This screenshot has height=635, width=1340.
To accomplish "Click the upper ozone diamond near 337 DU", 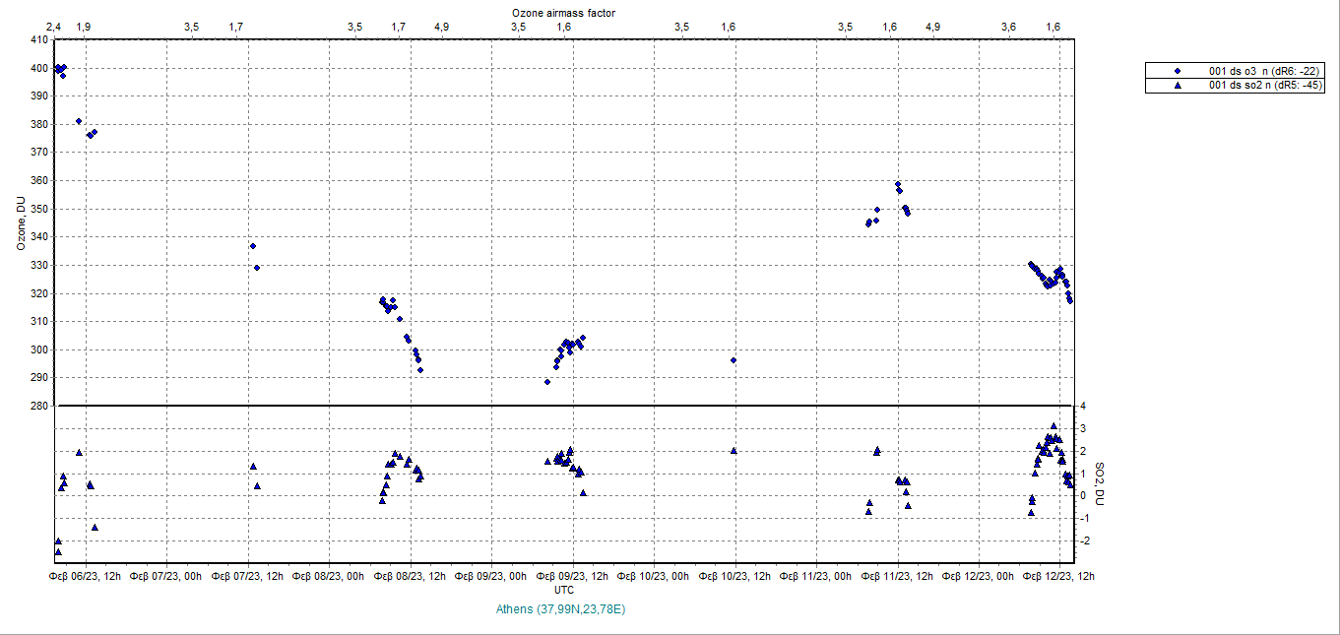I will click(x=253, y=246).
